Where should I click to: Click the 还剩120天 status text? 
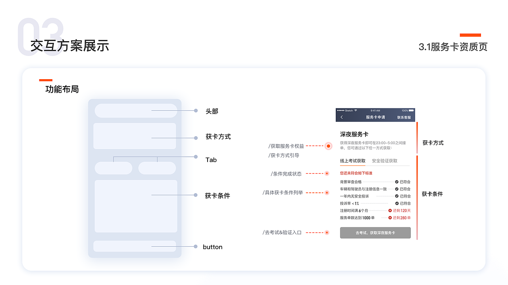click(402, 211)
